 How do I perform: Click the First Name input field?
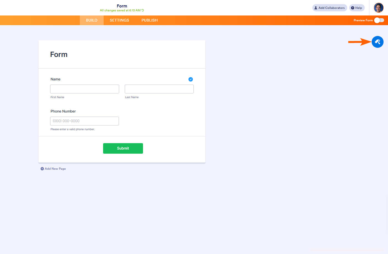[85, 89]
